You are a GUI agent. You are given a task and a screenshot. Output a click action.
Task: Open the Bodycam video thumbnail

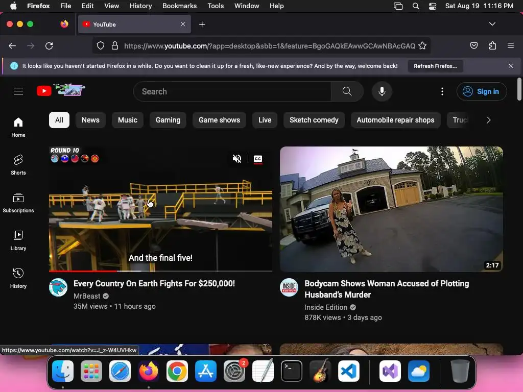[391, 209]
